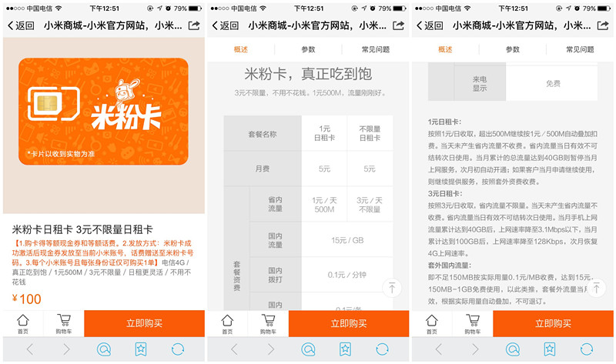
Task: Click the 省内流量 row label cell
Action: (x=276, y=204)
